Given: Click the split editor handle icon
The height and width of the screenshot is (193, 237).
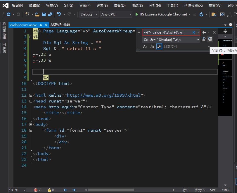Looking at the screenshot, I should [225, 31].
